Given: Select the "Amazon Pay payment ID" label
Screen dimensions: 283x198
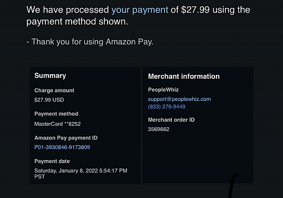Looking at the screenshot, I should coord(66,138).
